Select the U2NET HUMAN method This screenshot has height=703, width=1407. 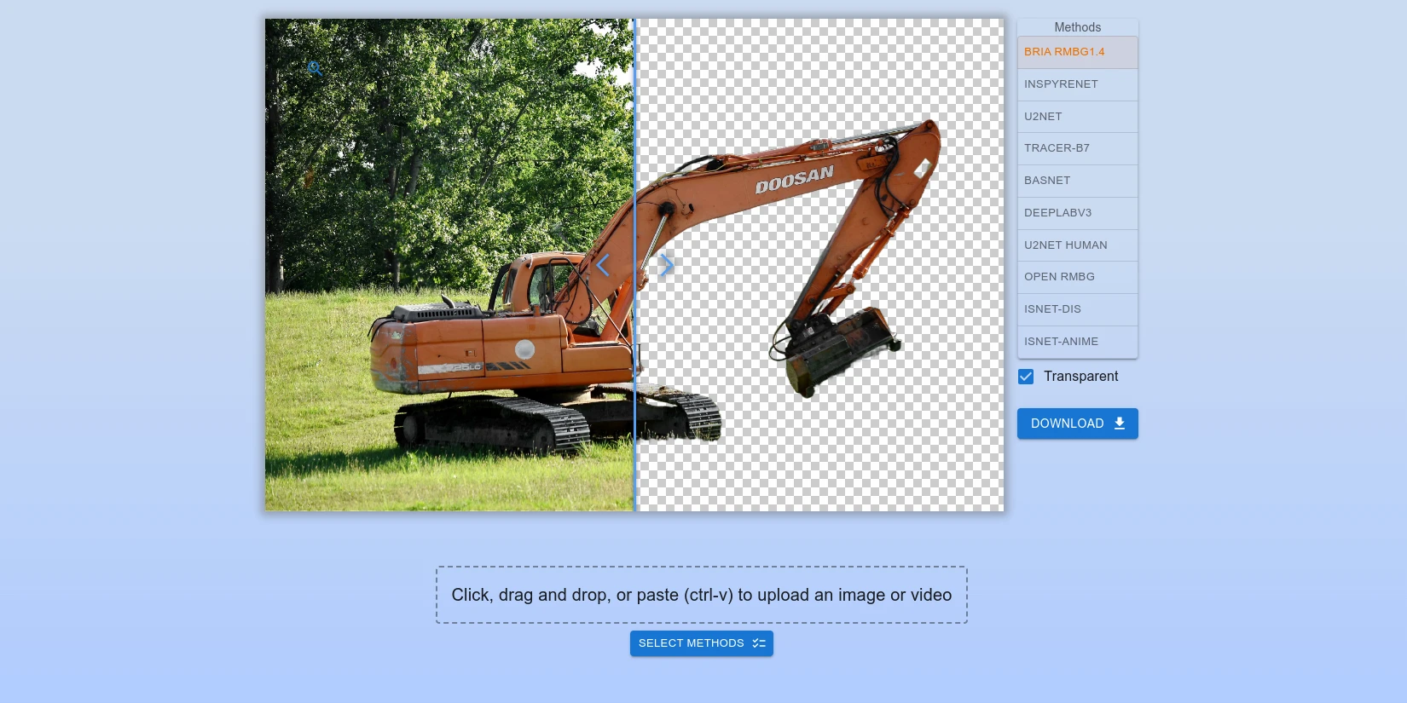[x=1077, y=245]
